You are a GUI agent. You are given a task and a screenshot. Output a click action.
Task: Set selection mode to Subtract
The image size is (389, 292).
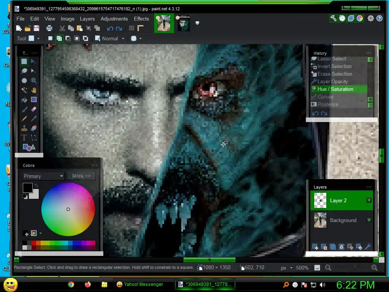(x=68, y=38)
